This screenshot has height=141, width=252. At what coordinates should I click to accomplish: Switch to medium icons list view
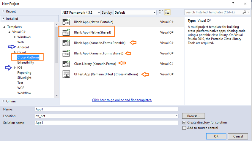tap(168, 12)
